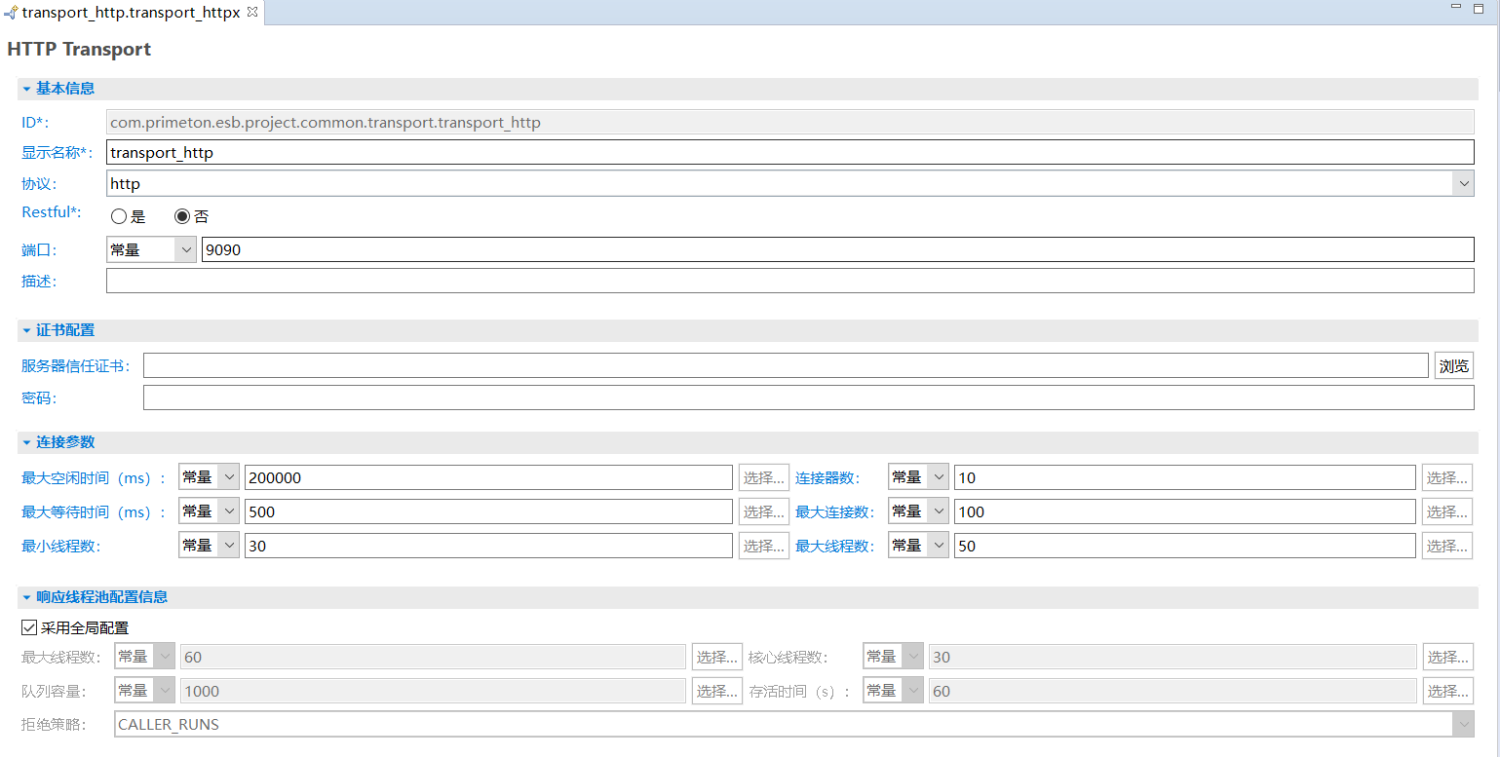Open the 协议 http dropdown

click(x=1462, y=184)
